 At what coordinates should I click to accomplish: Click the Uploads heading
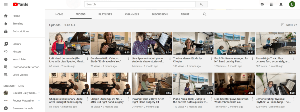click(55, 25)
